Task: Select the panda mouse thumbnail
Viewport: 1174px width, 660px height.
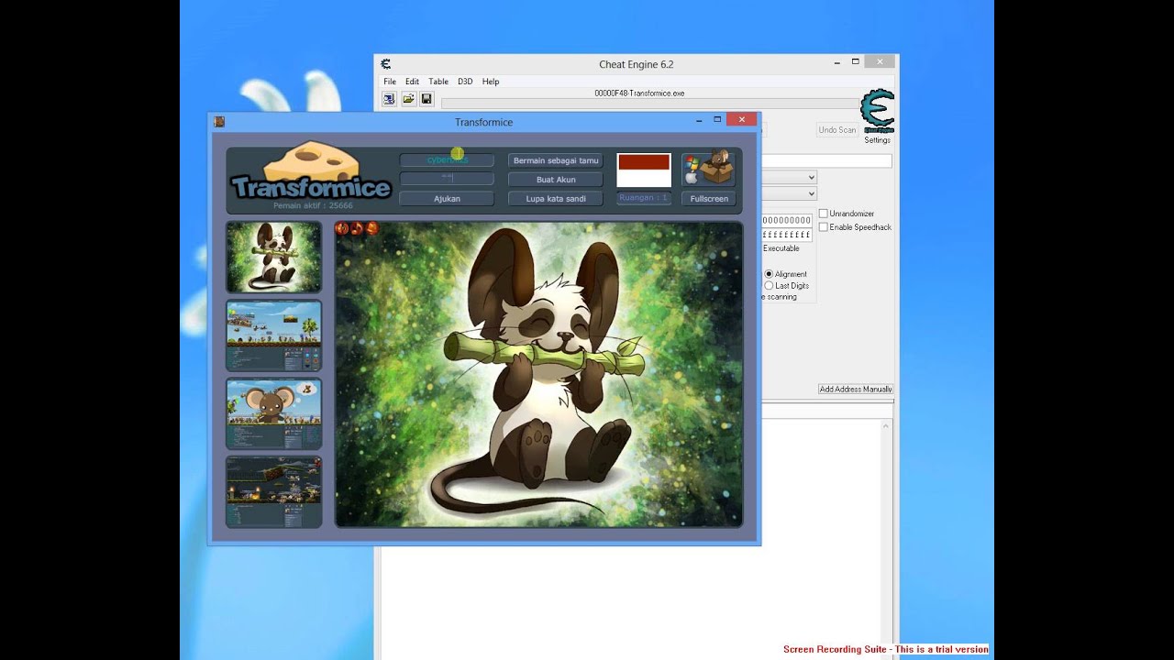Action: [274, 257]
